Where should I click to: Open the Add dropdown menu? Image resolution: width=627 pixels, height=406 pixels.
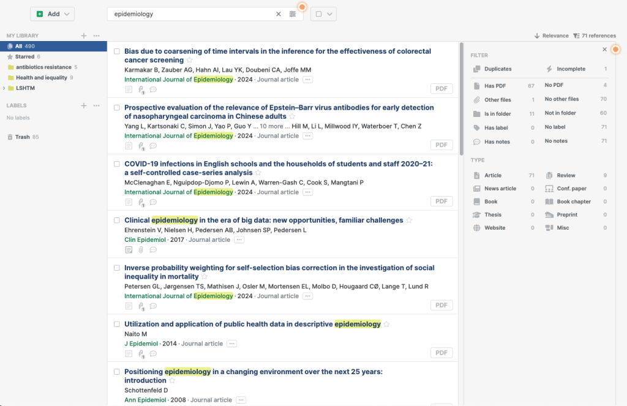click(52, 14)
